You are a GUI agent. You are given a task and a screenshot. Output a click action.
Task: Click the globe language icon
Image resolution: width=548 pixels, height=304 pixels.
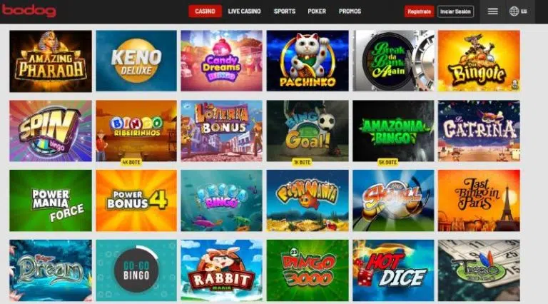pos(514,11)
